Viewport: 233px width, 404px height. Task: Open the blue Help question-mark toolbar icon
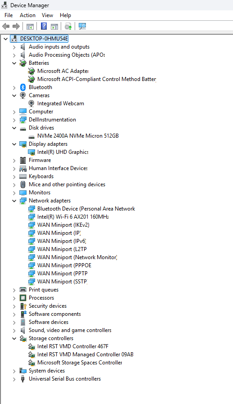[44, 26]
